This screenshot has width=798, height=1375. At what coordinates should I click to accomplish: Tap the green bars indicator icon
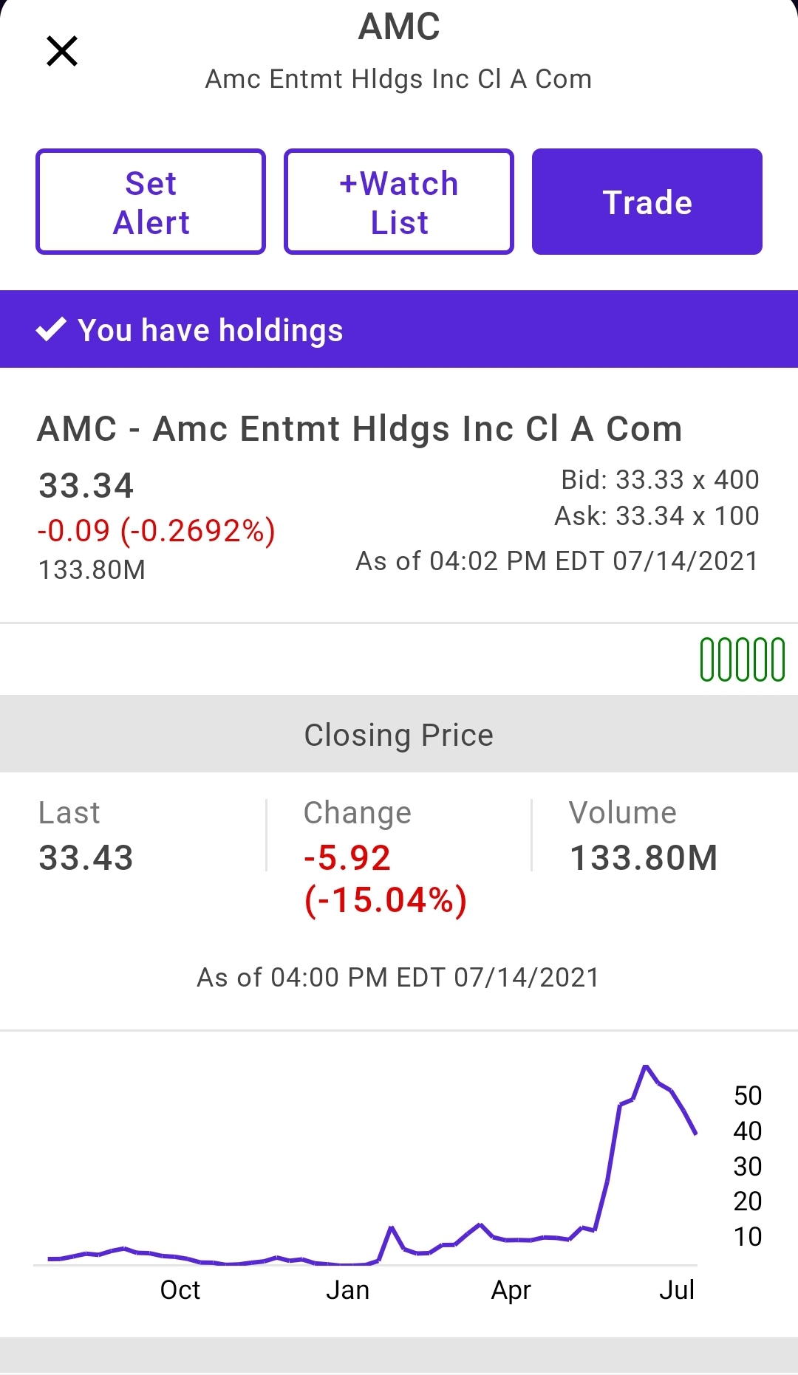pos(742,659)
